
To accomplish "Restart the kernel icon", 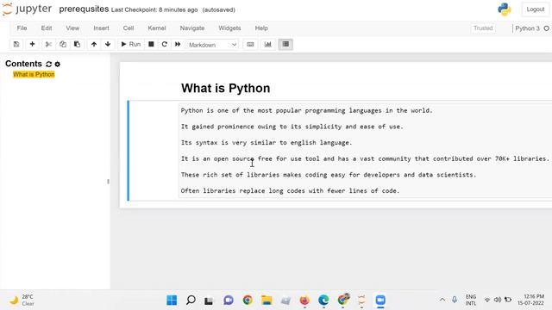I will tap(164, 44).
